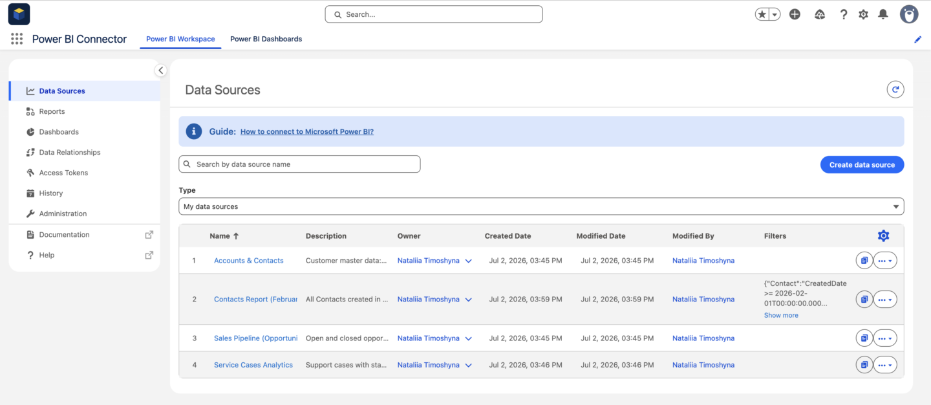This screenshot has width=931, height=405.
Task: Select Reports in the sidebar
Action: pyautogui.click(x=85, y=111)
